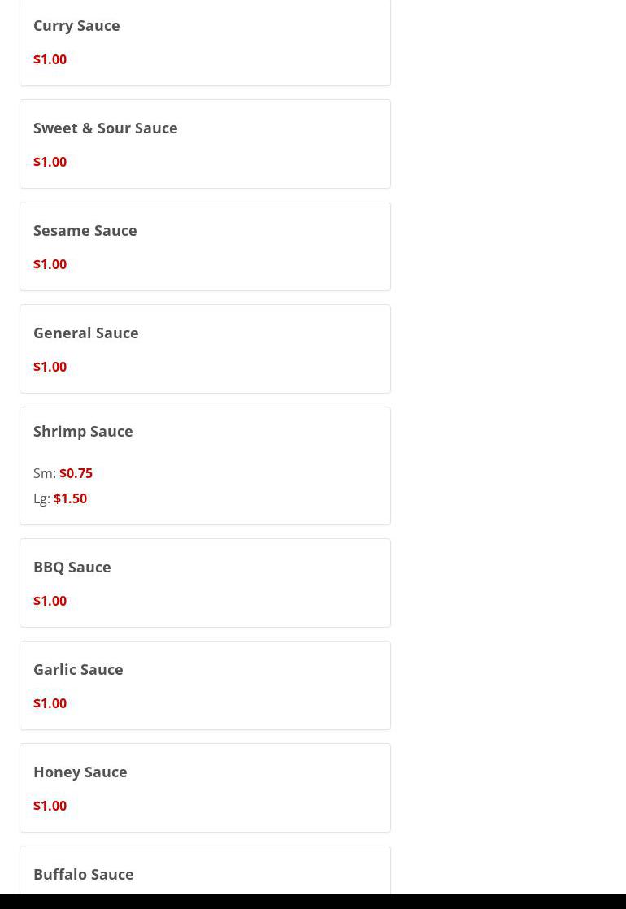Viewport: 626px width, 909px height.
Task: Pick Garlic Sauce from the menu
Action: click(205, 685)
